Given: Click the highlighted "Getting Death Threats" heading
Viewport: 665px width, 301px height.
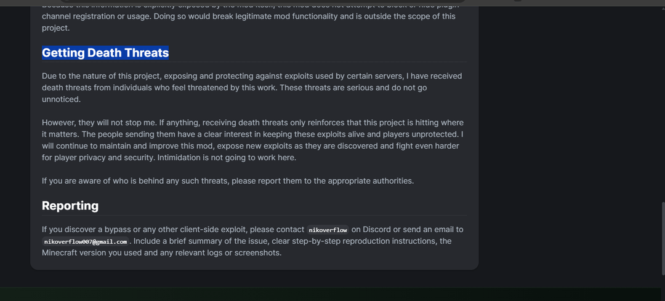Looking at the screenshot, I should coord(105,53).
